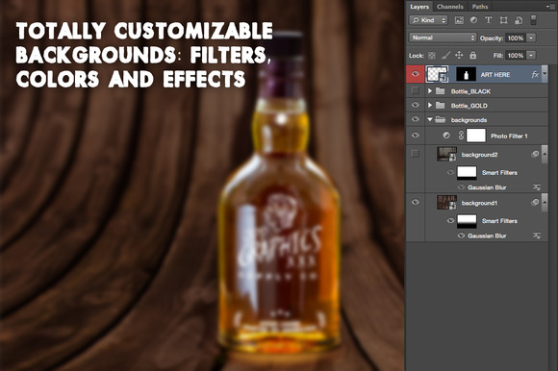Select the background1 layer thumbnail
The width and height of the screenshot is (558, 371).
tap(446, 202)
